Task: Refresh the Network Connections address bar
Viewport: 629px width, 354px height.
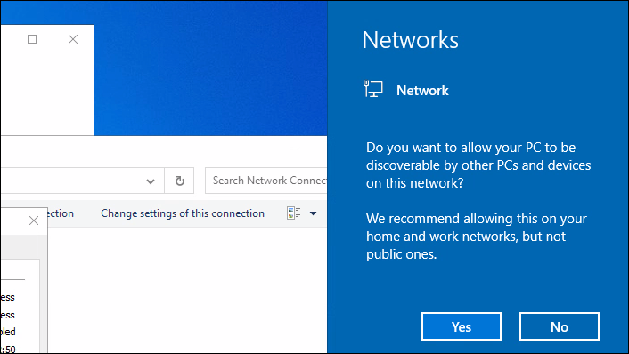Action: pyautogui.click(x=179, y=181)
